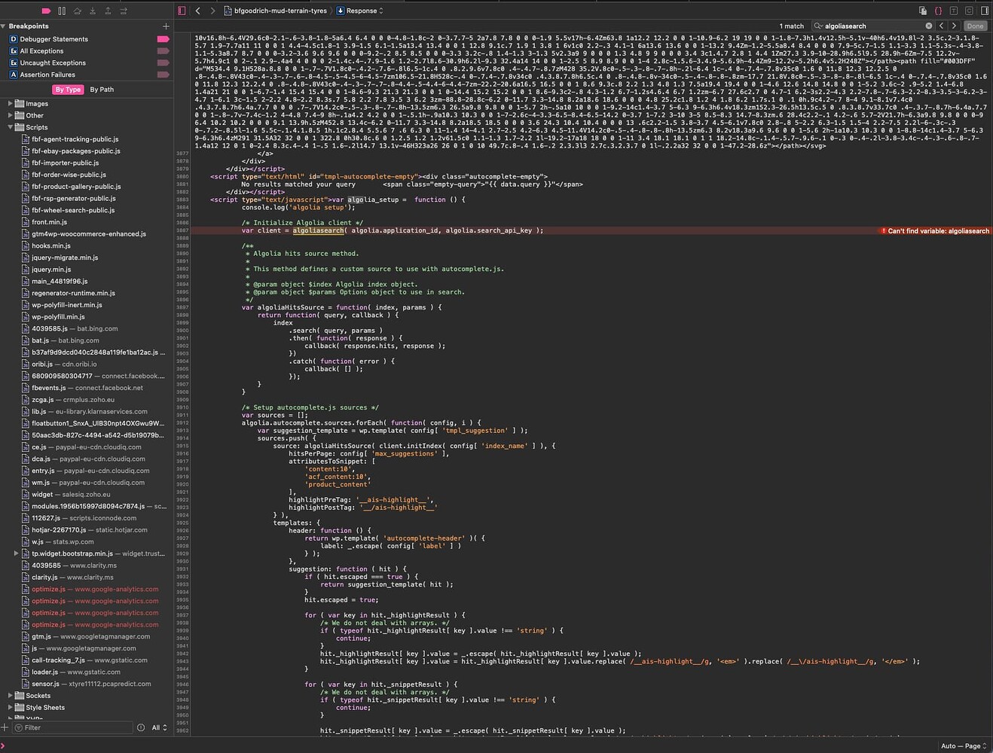Click the step over debugger icon
This screenshot has width=993, height=753.
click(77, 11)
